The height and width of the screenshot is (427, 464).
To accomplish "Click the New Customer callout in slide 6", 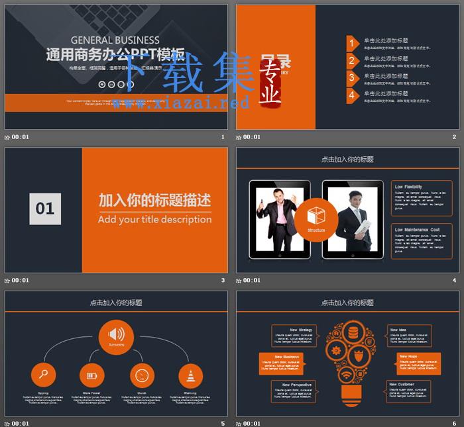I will pos(408,391).
